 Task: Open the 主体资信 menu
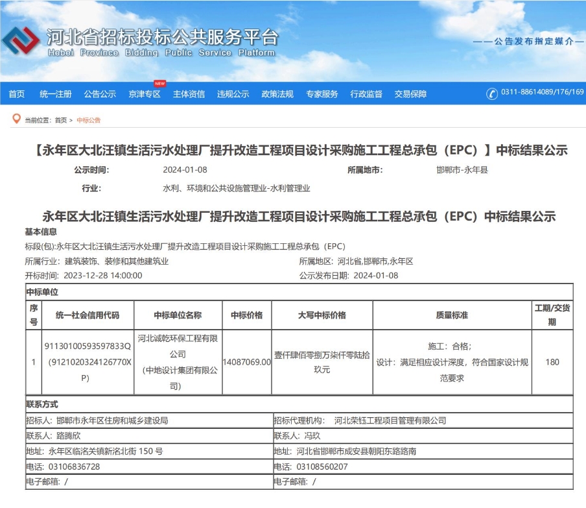coord(189,94)
